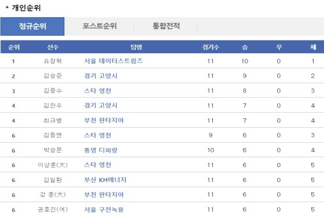Open team link 서울 데이터스트림즈
This screenshot has height=215, width=324.
click(x=113, y=61)
